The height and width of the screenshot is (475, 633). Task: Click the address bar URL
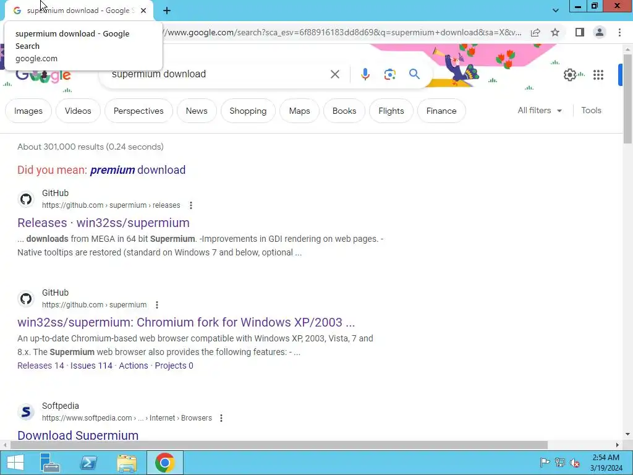[343, 32]
